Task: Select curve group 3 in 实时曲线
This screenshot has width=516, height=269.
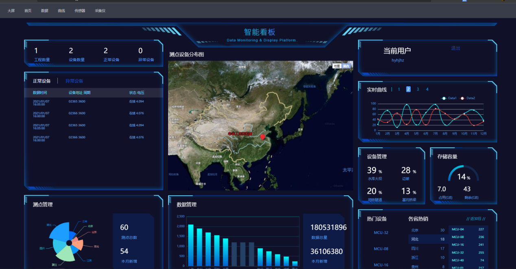Action: tap(418, 89)
